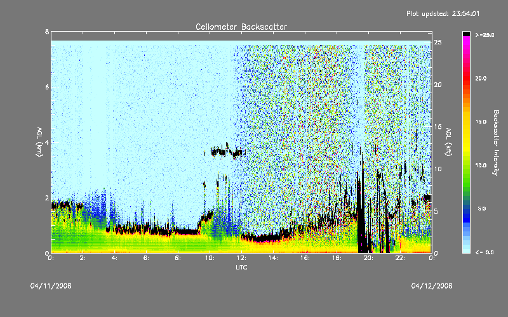The image size is (508, 317).
Task: Click the "10.0" colorbar label
Action: (481, 165)
